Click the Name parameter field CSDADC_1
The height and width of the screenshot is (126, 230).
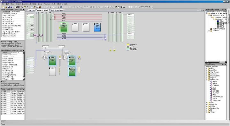click(x=17, y=52)
